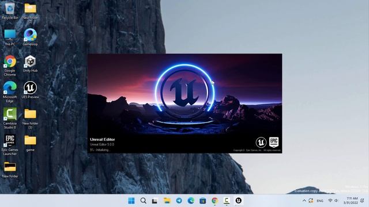The height and width of the screenshot is (207, 369).
Task: Click the Unreal Editor splash title text
Action: pyautogui.click(x=103, y=139)
